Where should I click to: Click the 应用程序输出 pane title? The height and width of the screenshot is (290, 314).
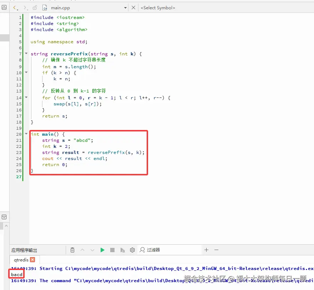(24, 250)
